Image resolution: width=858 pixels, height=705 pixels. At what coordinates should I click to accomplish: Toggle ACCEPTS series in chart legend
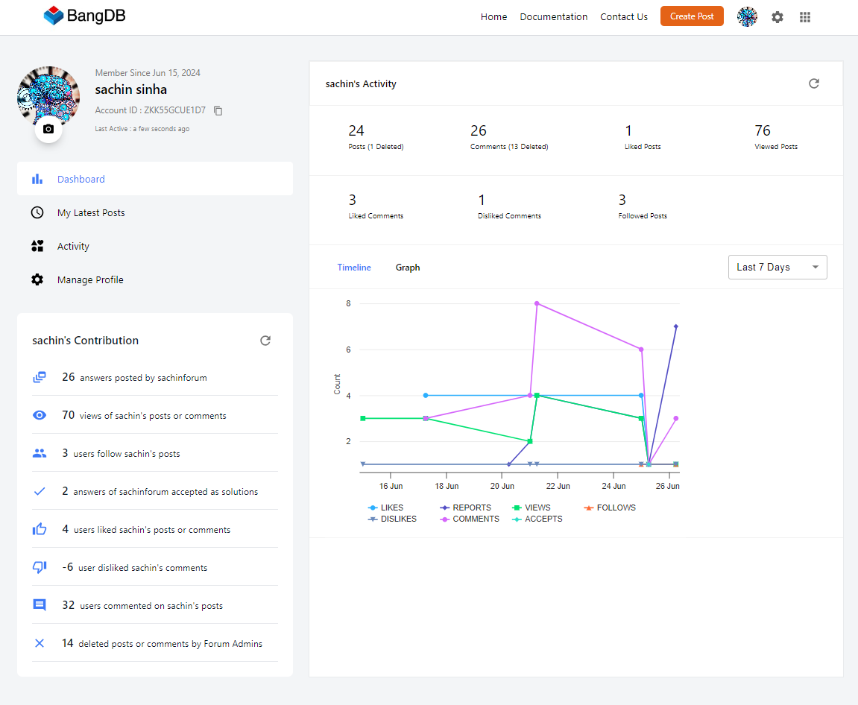(x=537, y=519)
